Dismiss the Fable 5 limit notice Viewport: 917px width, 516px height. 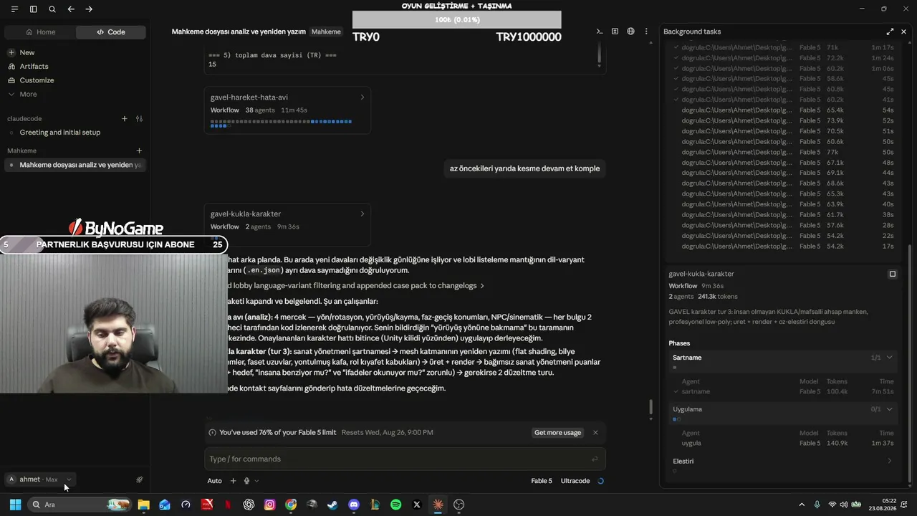click(595, 433)
